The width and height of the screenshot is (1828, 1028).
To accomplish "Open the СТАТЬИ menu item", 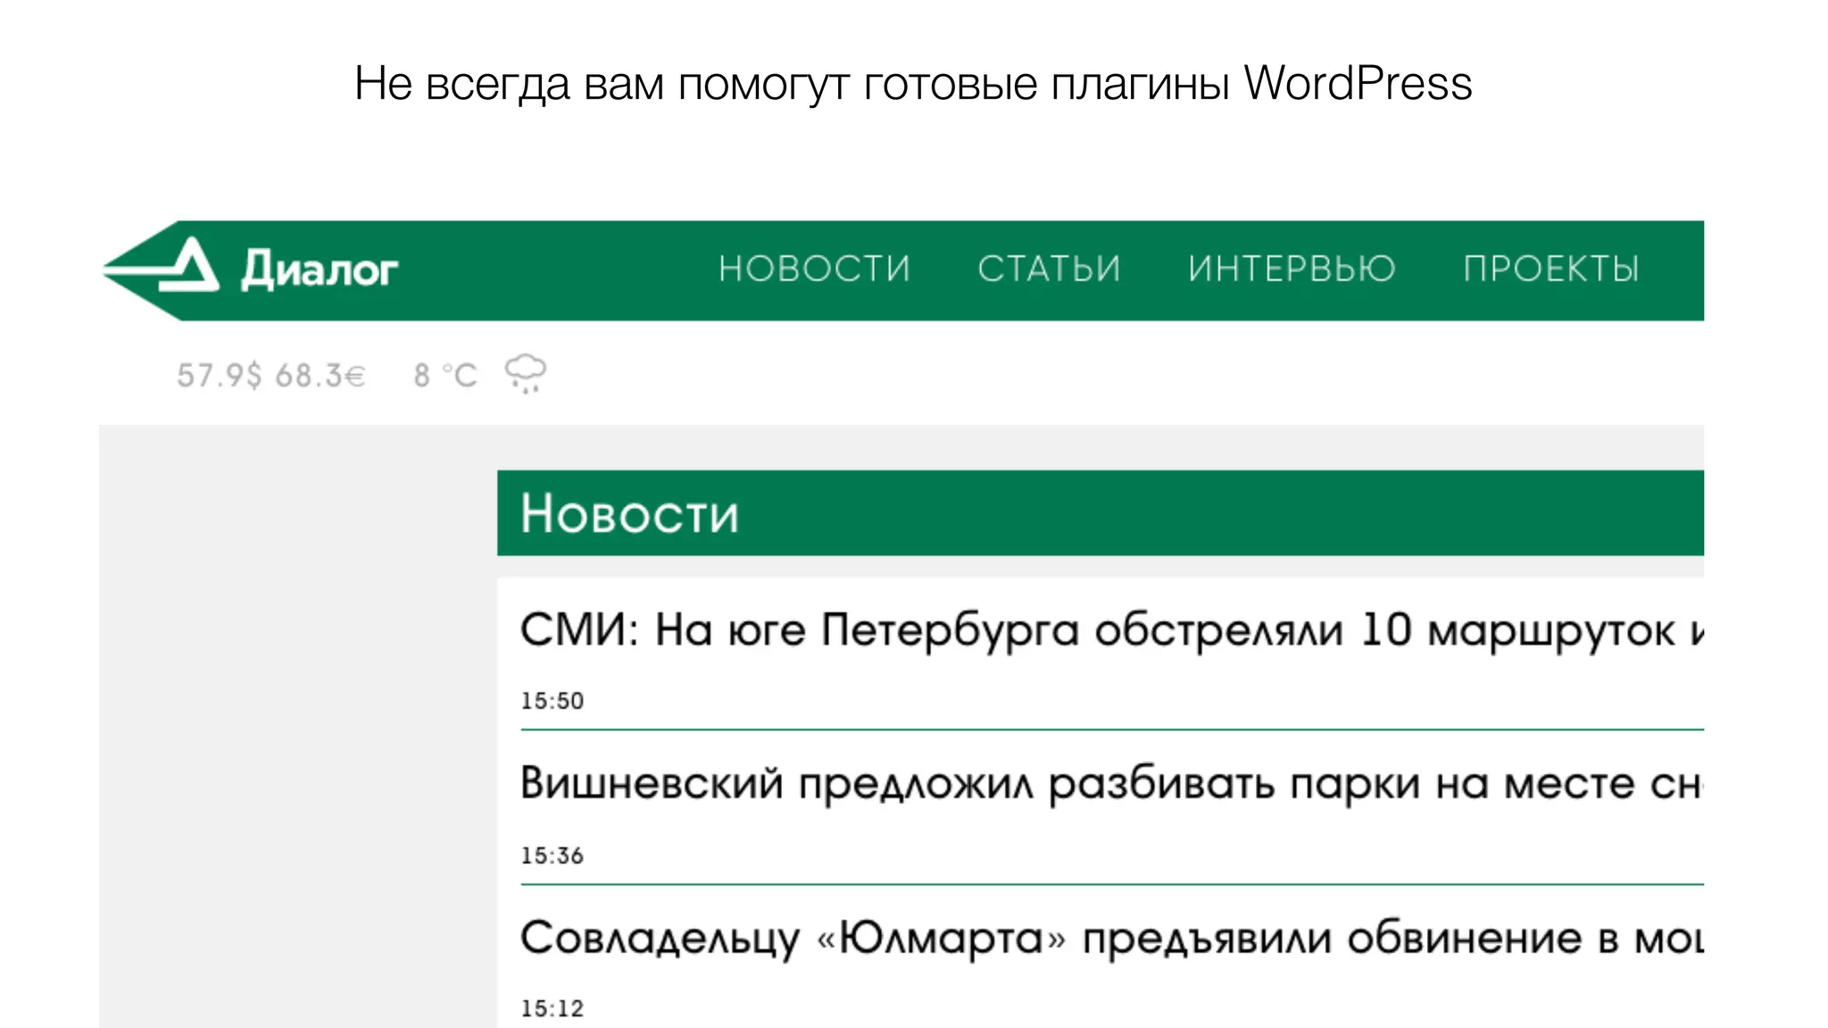I will 1049,269.
